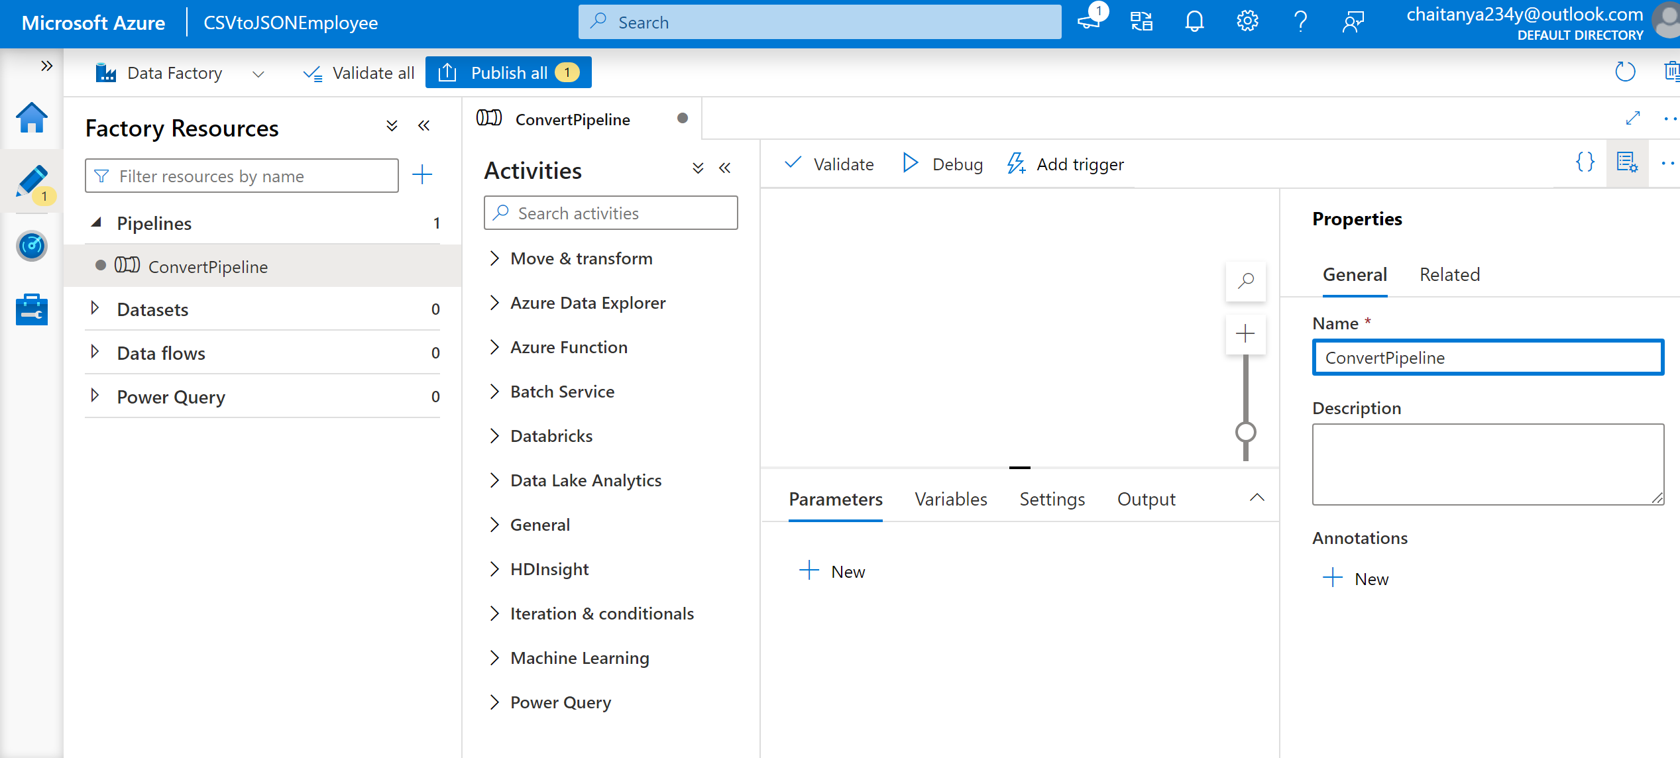The width and height of the screenshot is (1680, 758).
Task: Zoom in the canvas with plus button
Action: (1246, 333)
